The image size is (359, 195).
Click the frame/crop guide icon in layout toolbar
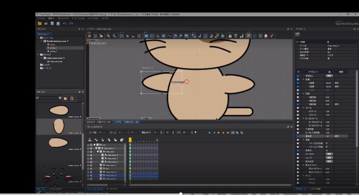coord(139,36)
